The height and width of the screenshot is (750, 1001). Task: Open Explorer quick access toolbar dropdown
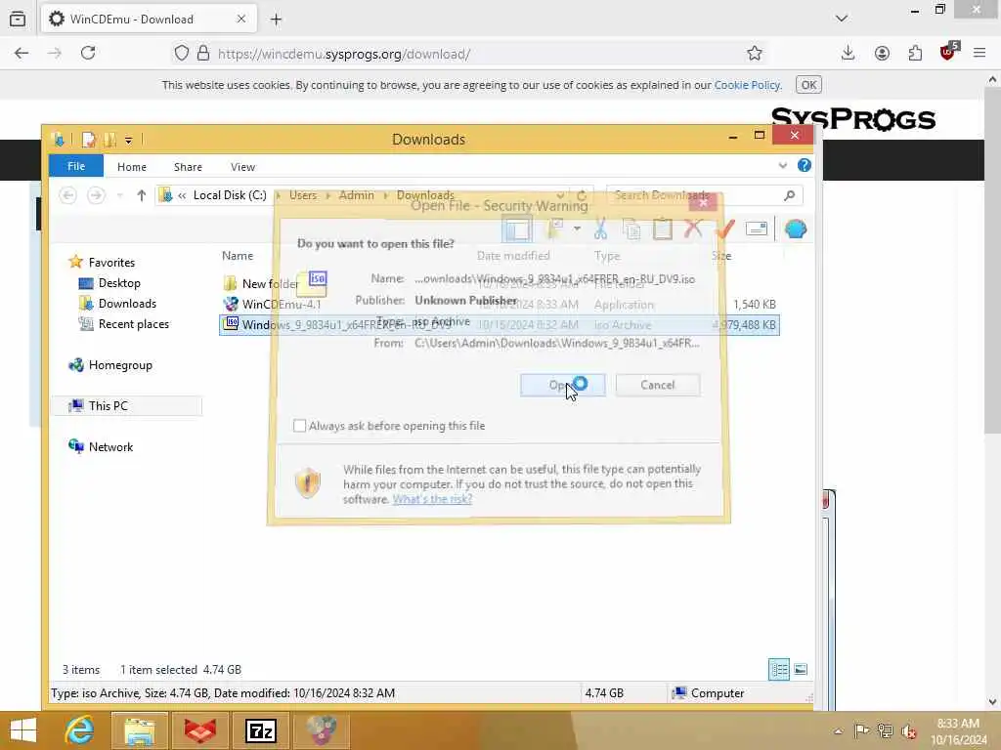pyautogui.click(x=128, y=140)
